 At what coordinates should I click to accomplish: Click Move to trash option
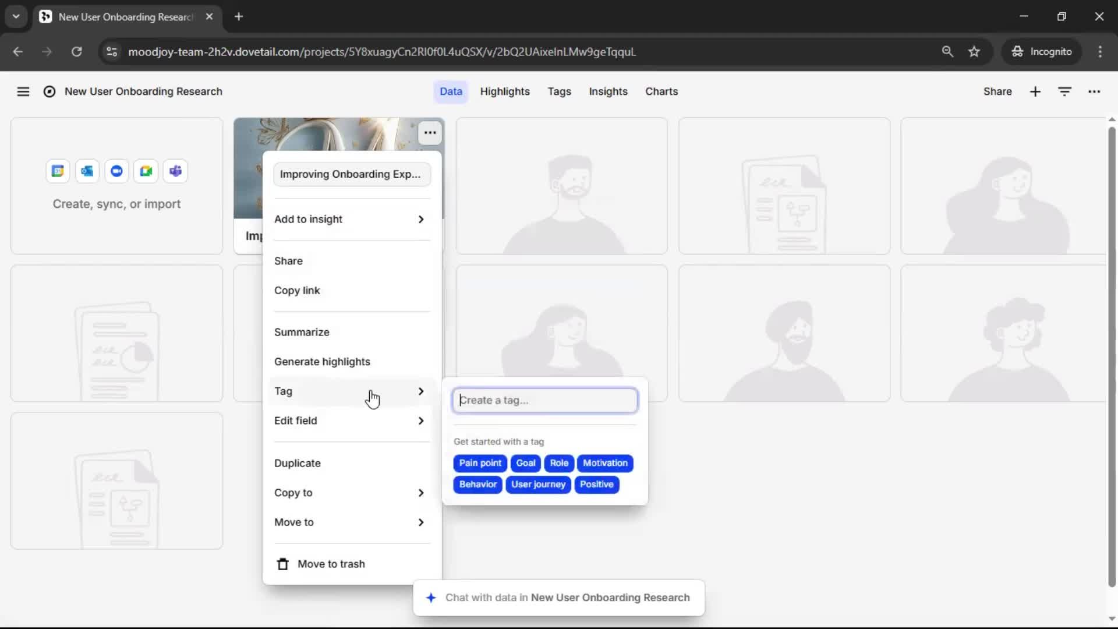[331, 564]
